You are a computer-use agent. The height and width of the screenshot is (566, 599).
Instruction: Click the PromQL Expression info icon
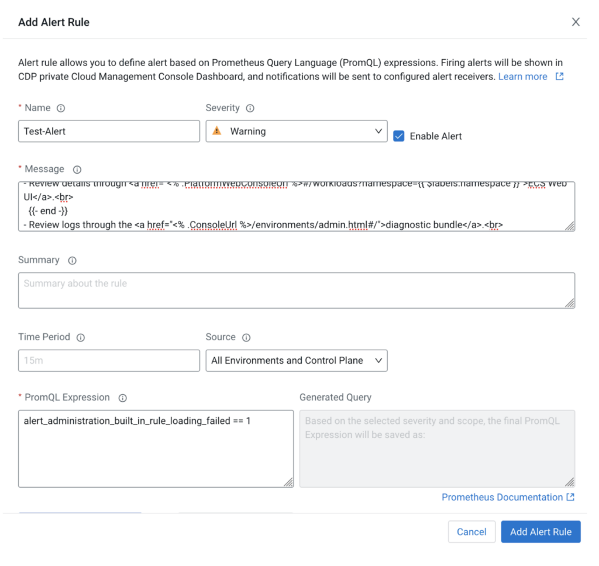tap(123, 397)
